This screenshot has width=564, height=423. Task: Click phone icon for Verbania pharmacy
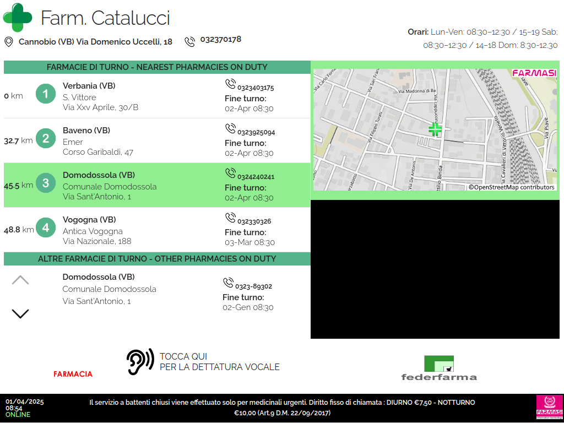pos(230,84)
